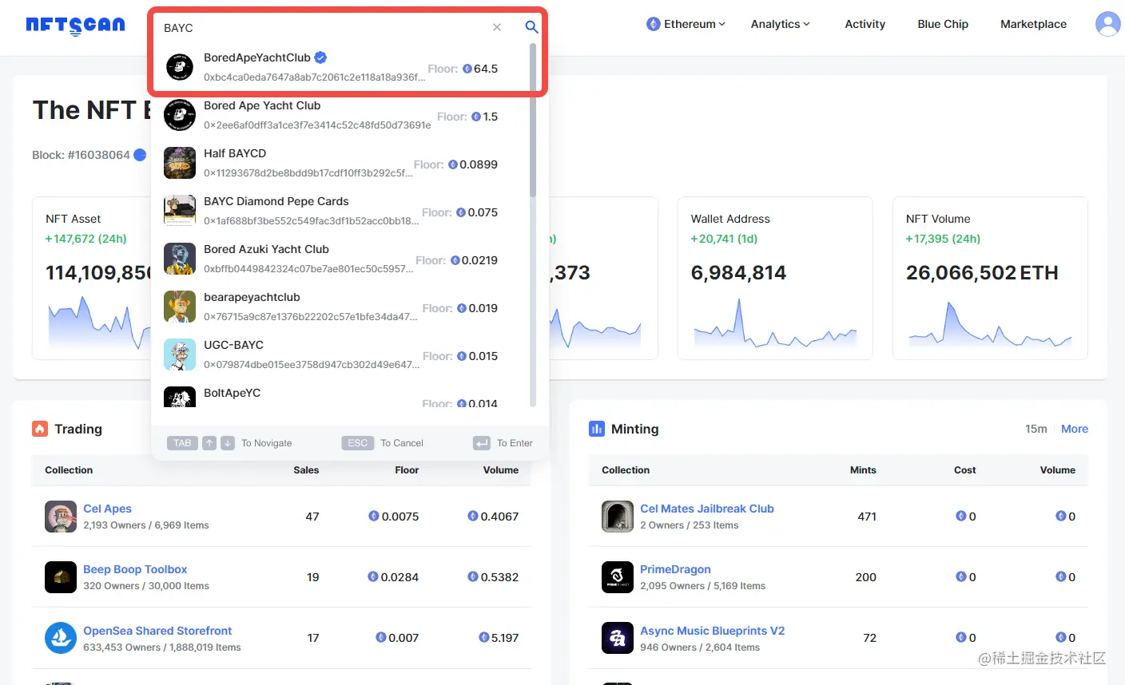The width and height of the screenshot is (1125, 685).
Task: Open the user profile avatar
Action: point(1108,24)
